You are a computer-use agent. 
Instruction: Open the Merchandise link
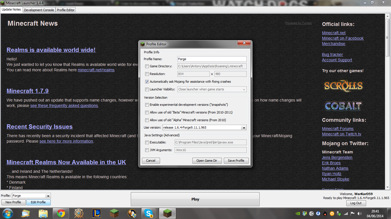point(333,44)
